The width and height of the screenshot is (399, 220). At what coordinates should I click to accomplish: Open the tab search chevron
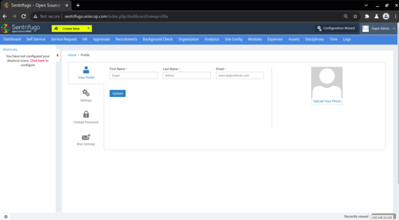tap(366, 5)
